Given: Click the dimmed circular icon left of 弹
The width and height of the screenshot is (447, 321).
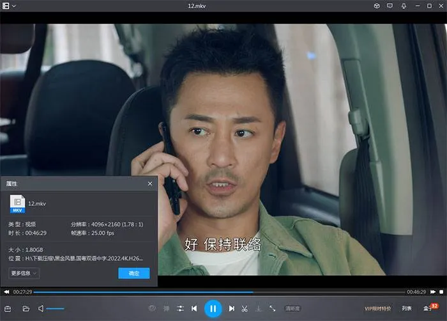Looking at the screenshot, I should pyautogui.click(x=152, y=308).
